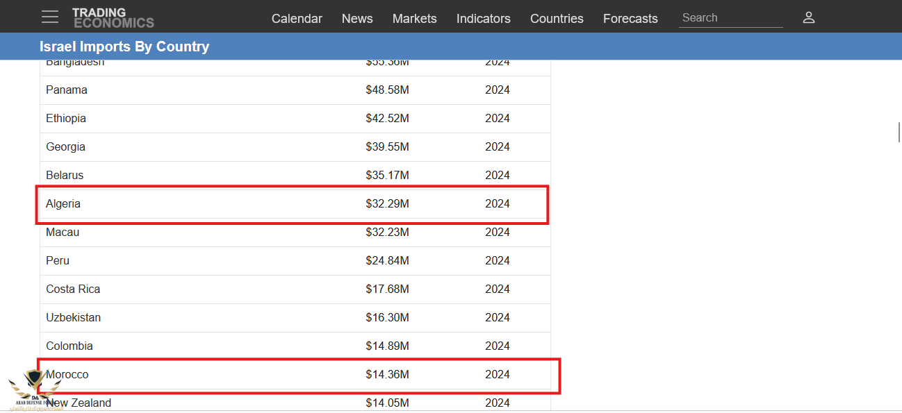The width and height of the screenshot is (902, 413).
Task: Select the $35.17M value for Belarus
Action: click(388, 176)
